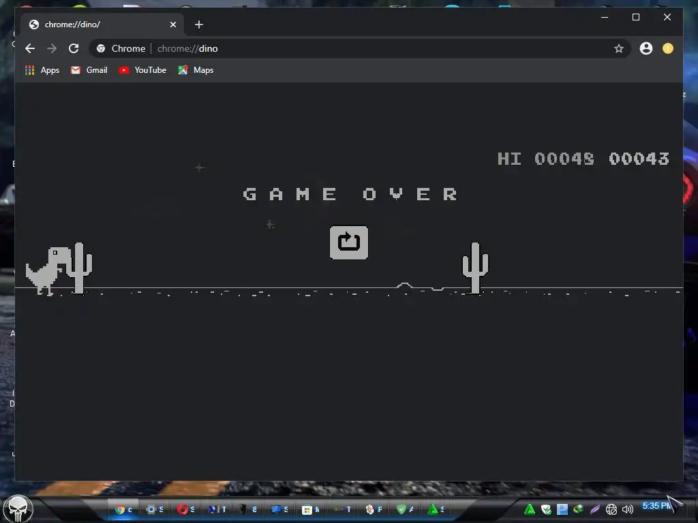Screen dimensions: 698x523
Task: Select the chrome://dino/ tab
Action: point(104,25)
